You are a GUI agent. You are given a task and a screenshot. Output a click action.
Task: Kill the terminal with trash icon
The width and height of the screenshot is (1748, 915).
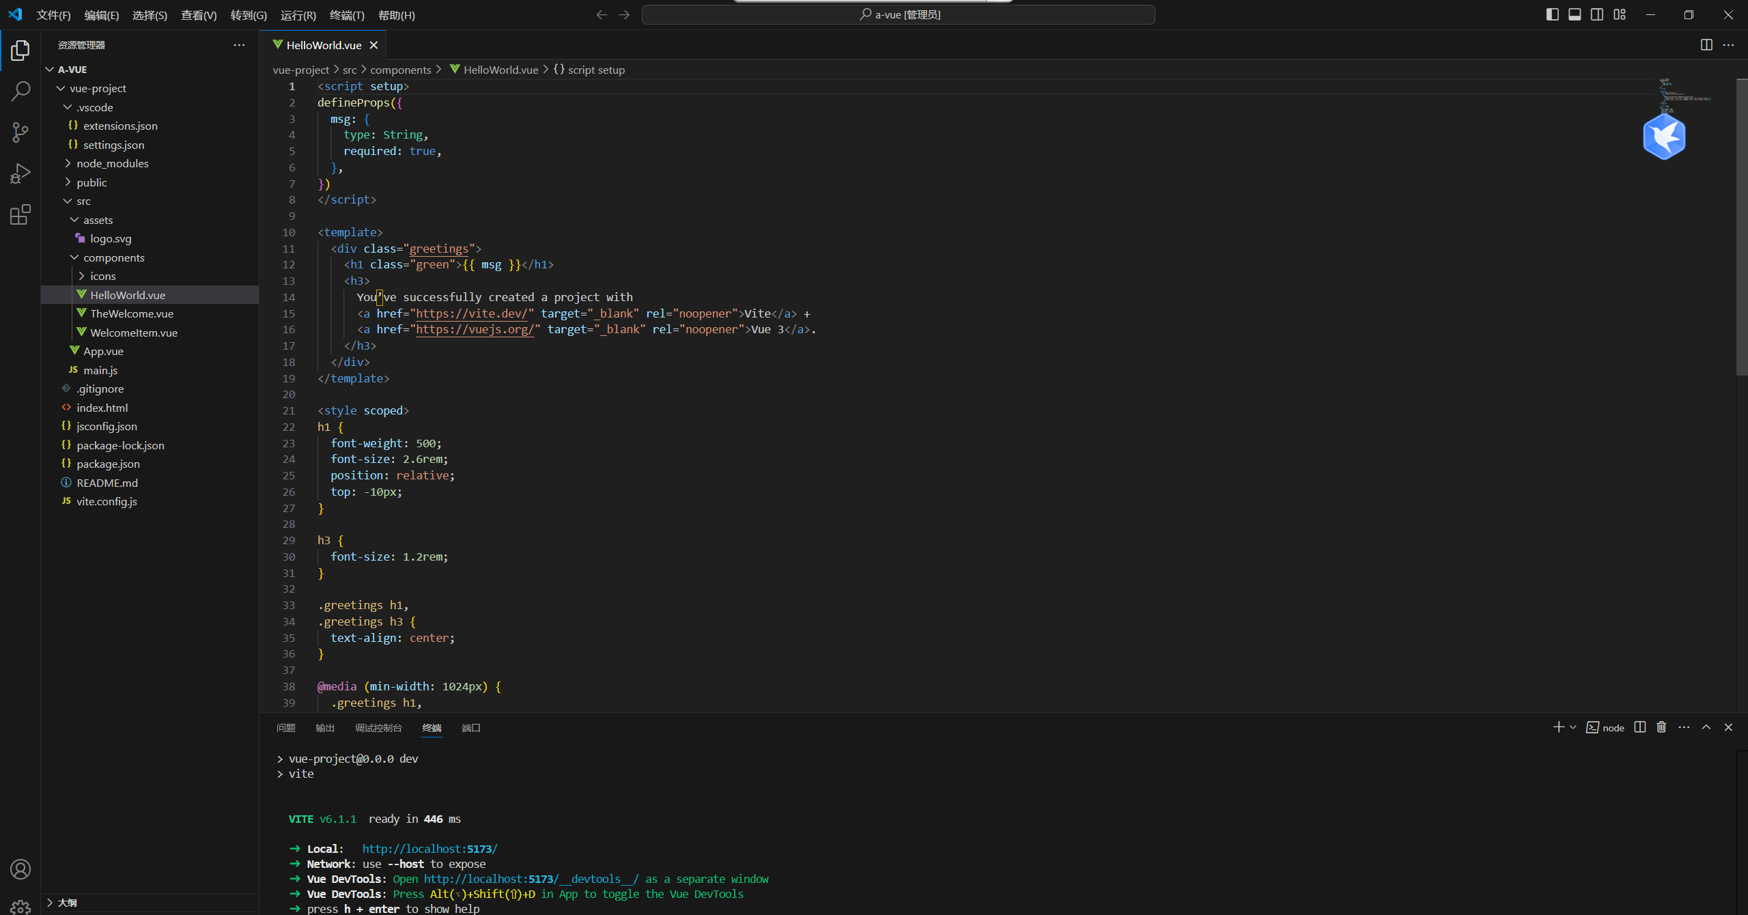1661,727
